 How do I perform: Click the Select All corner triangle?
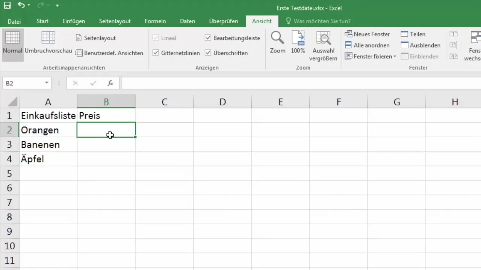pos(13,102)
